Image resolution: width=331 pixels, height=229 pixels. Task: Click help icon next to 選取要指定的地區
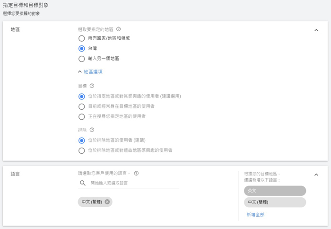click(x=118, y=29)
